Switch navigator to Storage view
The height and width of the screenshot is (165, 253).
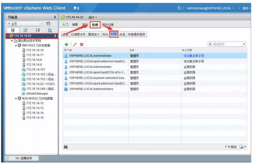tap(37, 30)
